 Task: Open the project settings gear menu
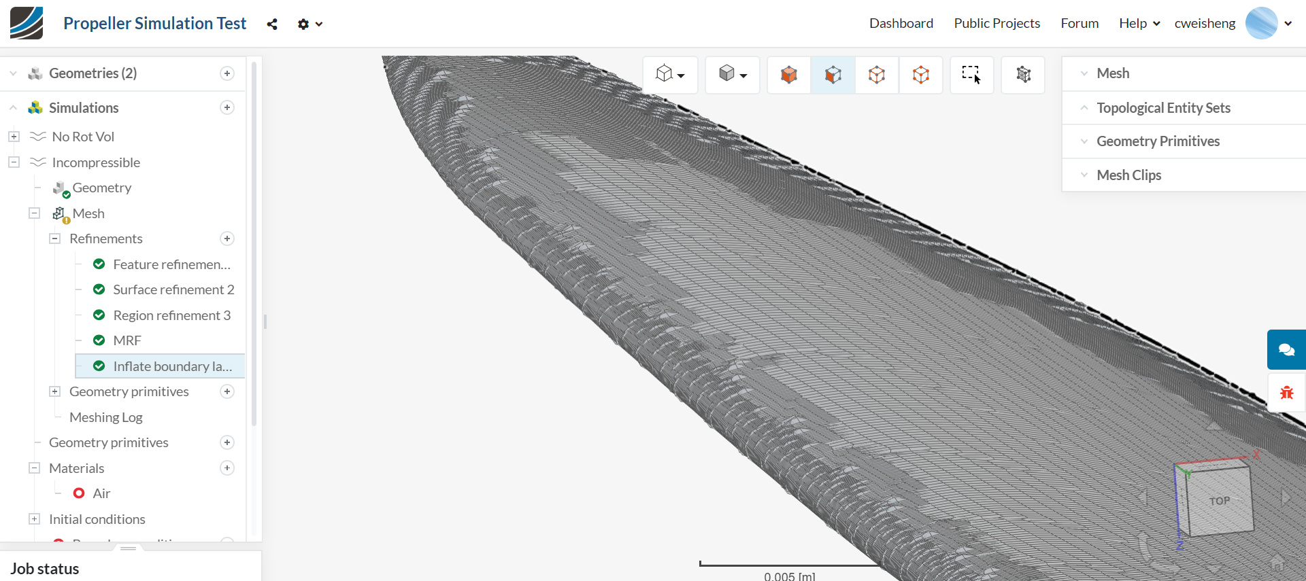point(309,24)
